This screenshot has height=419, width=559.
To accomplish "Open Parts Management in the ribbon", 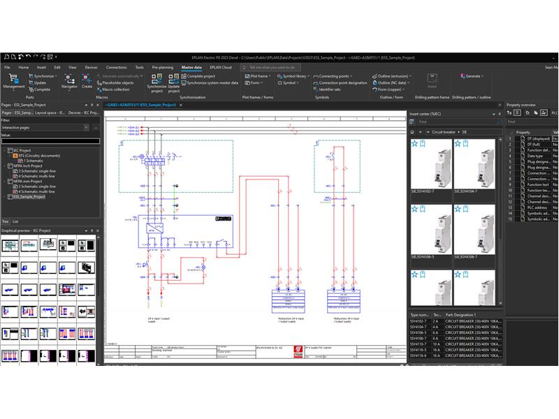I will 13,81.
